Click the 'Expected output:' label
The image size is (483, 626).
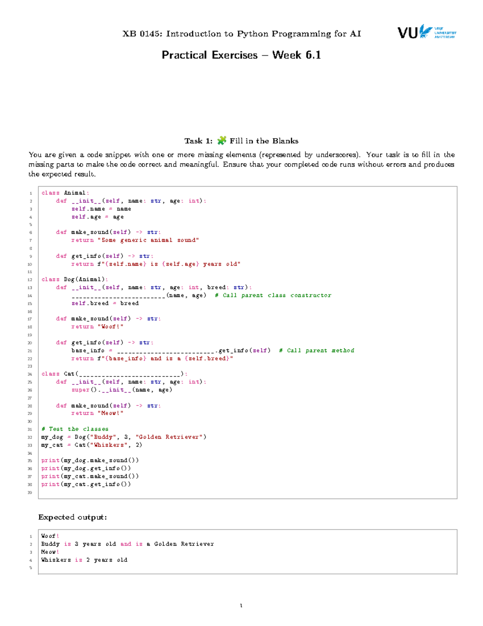[73, 517]
